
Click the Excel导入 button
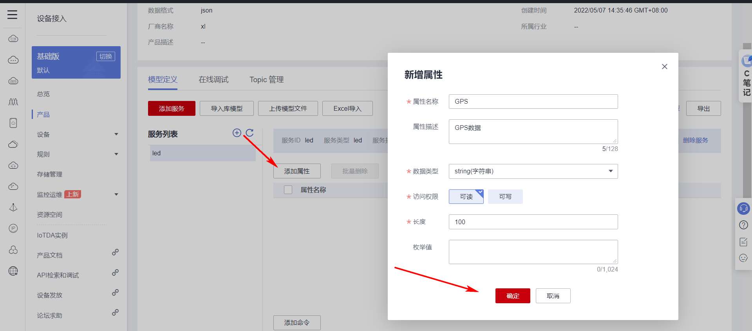[x=347, y=108]
